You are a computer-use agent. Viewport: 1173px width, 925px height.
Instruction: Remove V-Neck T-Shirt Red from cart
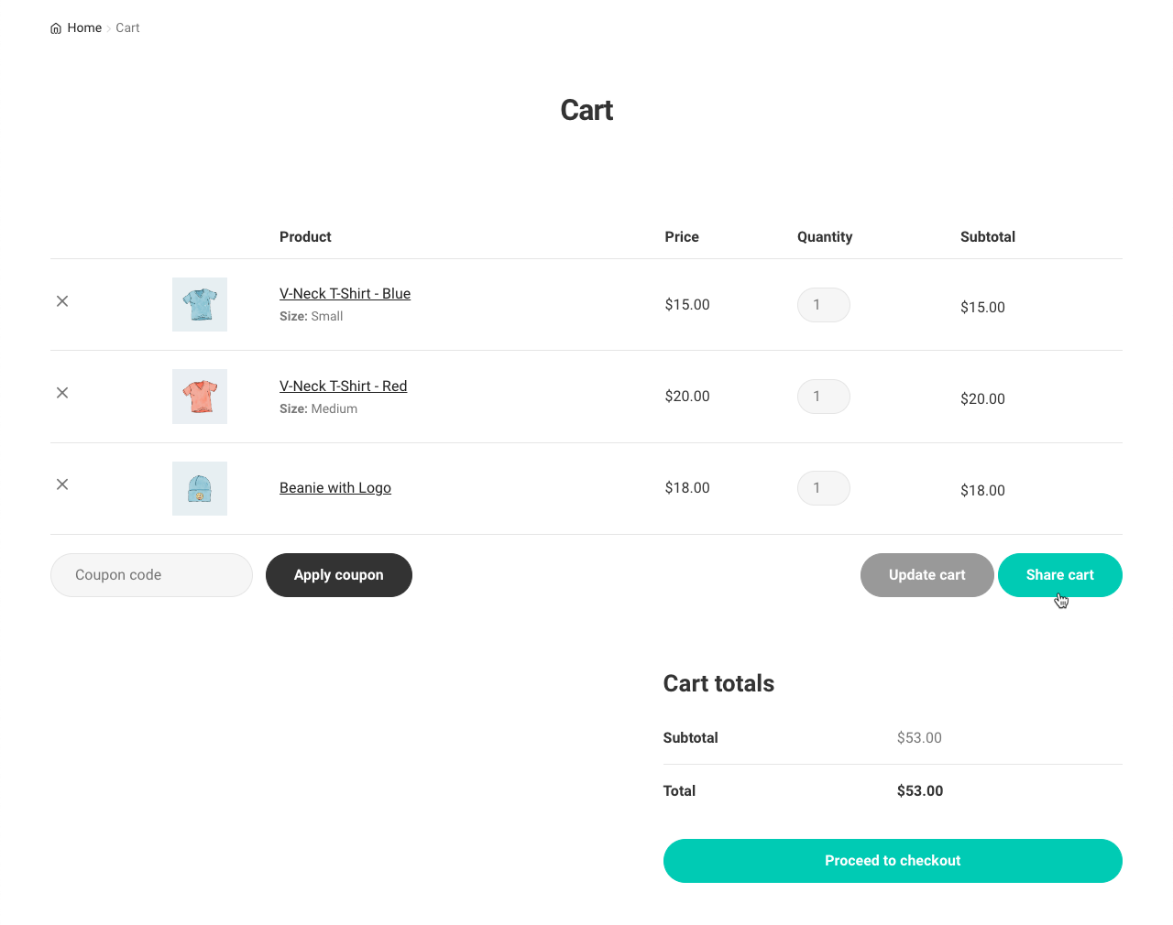click(x=62, y=393)
